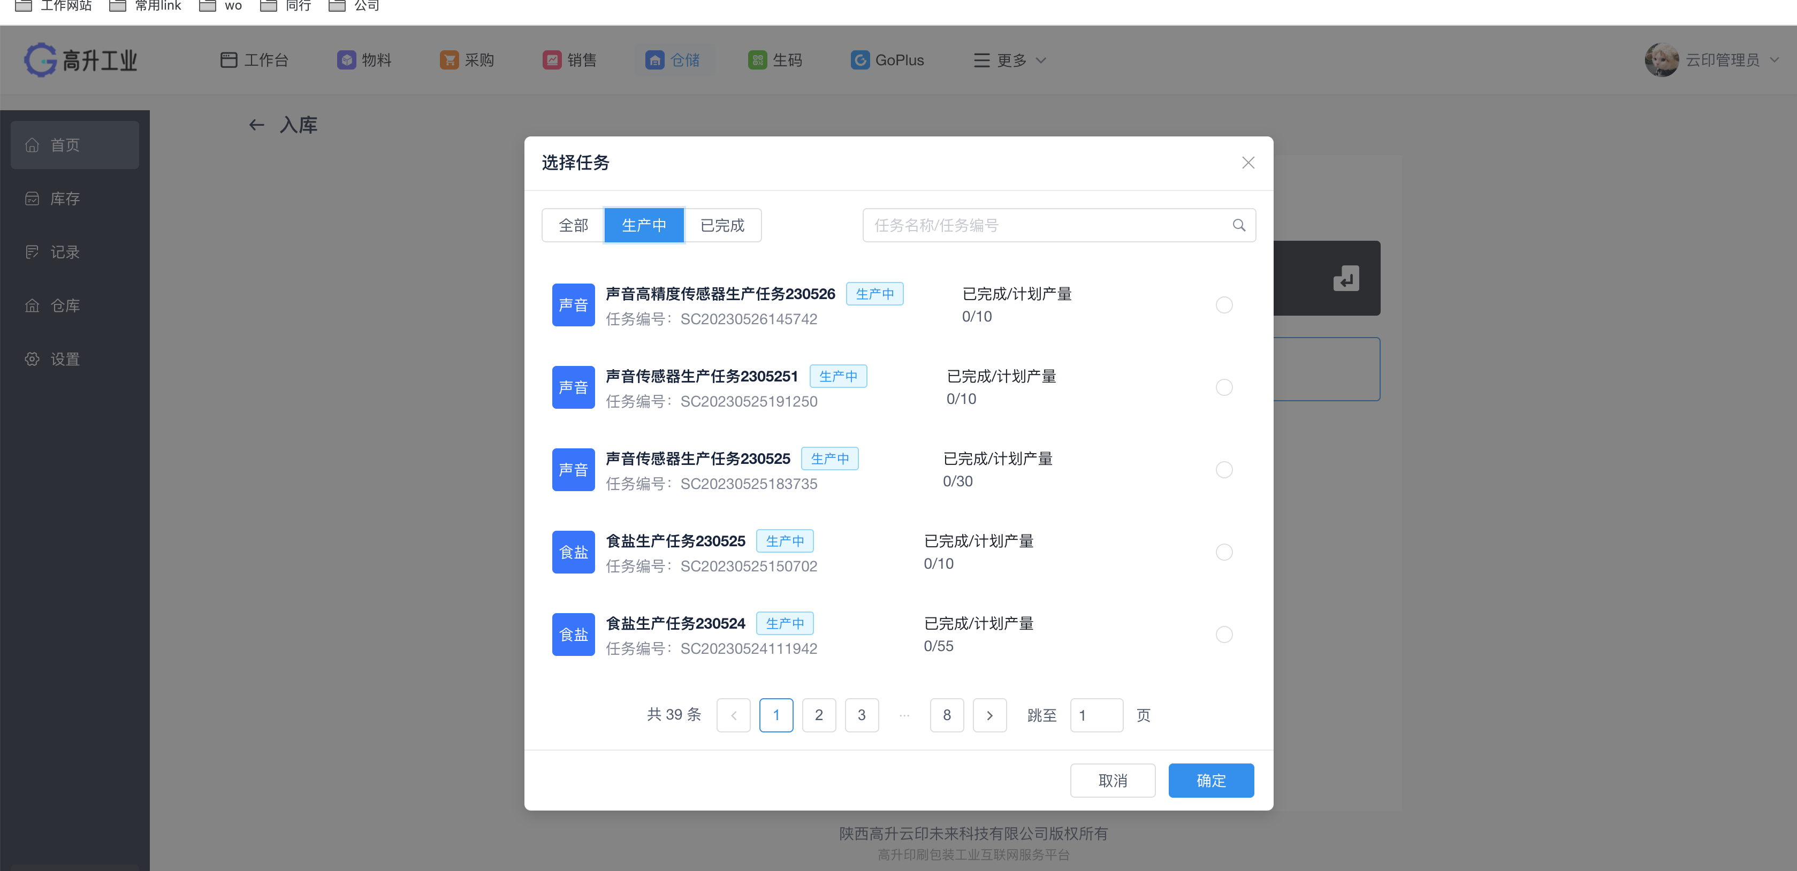The height and width of the screenshot is (871, 1797).
Task: Click the back arrow beside 入库
Action: (257, 125)
